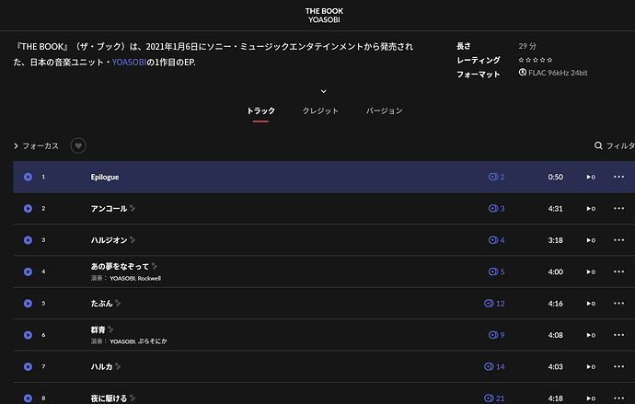Show play count for アンコール
Viewport: 635px width, 404px height.
coord(591,209)
